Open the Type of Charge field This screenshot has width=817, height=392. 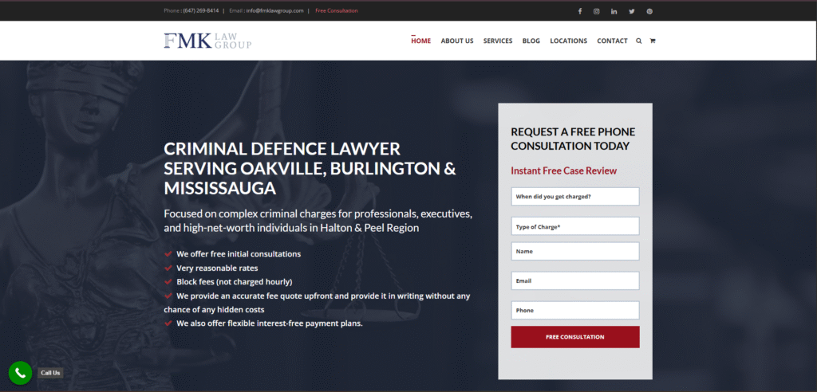(574, 226)
